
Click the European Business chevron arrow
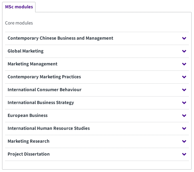pyautogui.click(x=184, y=116)
